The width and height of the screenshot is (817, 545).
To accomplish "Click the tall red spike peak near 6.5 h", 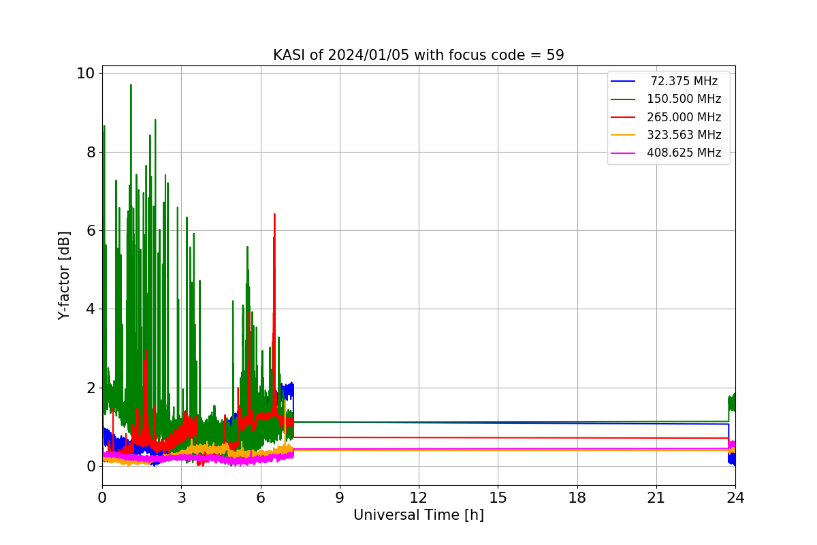I will 274,215.
